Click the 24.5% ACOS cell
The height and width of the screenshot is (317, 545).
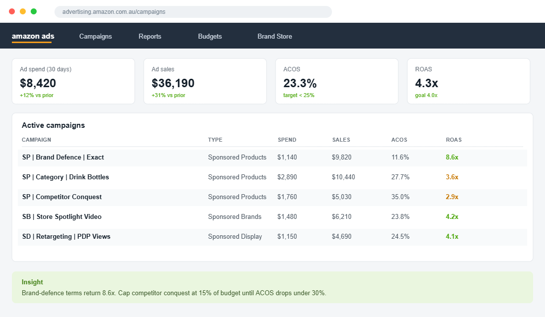pyautogui.click(x=400, y=236)
